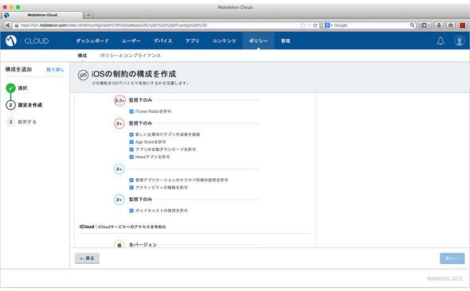Viewport: 470px width, 291px height.
Task: Open the コンテンツ menu
Action: coord(224,41)
